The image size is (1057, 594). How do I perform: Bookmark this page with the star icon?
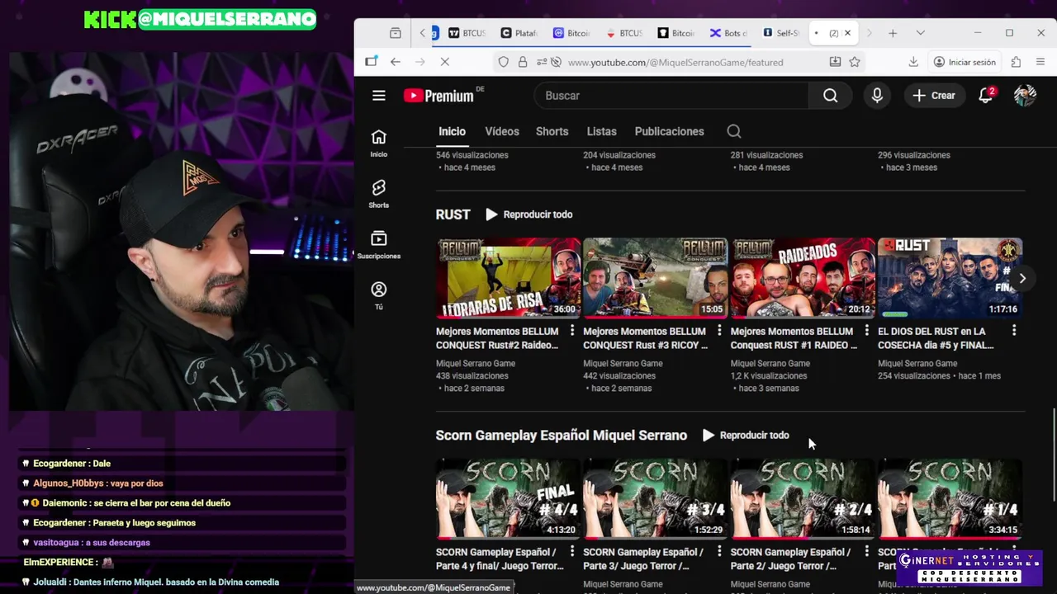click(855, 62)
